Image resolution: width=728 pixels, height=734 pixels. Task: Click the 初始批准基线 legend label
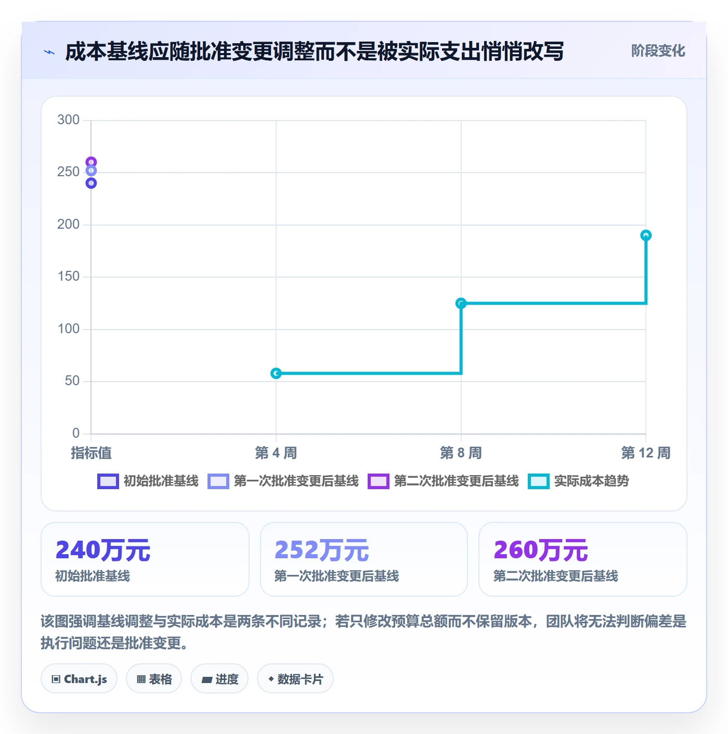[x=161, y=481]
